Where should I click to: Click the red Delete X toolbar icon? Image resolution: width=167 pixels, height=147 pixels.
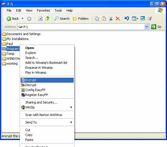[118, 19]
